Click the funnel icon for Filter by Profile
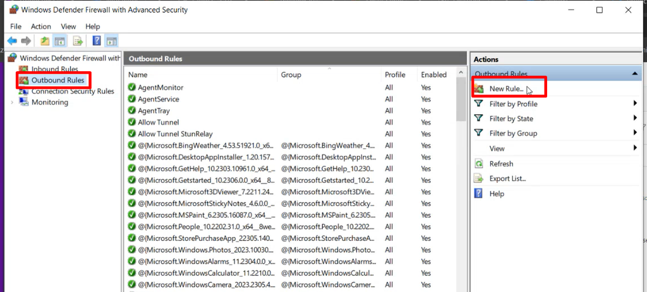Viewport: 647px width, 292px height. (479, 103)
